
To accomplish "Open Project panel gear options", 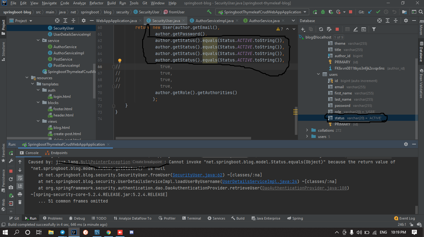I will [x=84, y=21].
